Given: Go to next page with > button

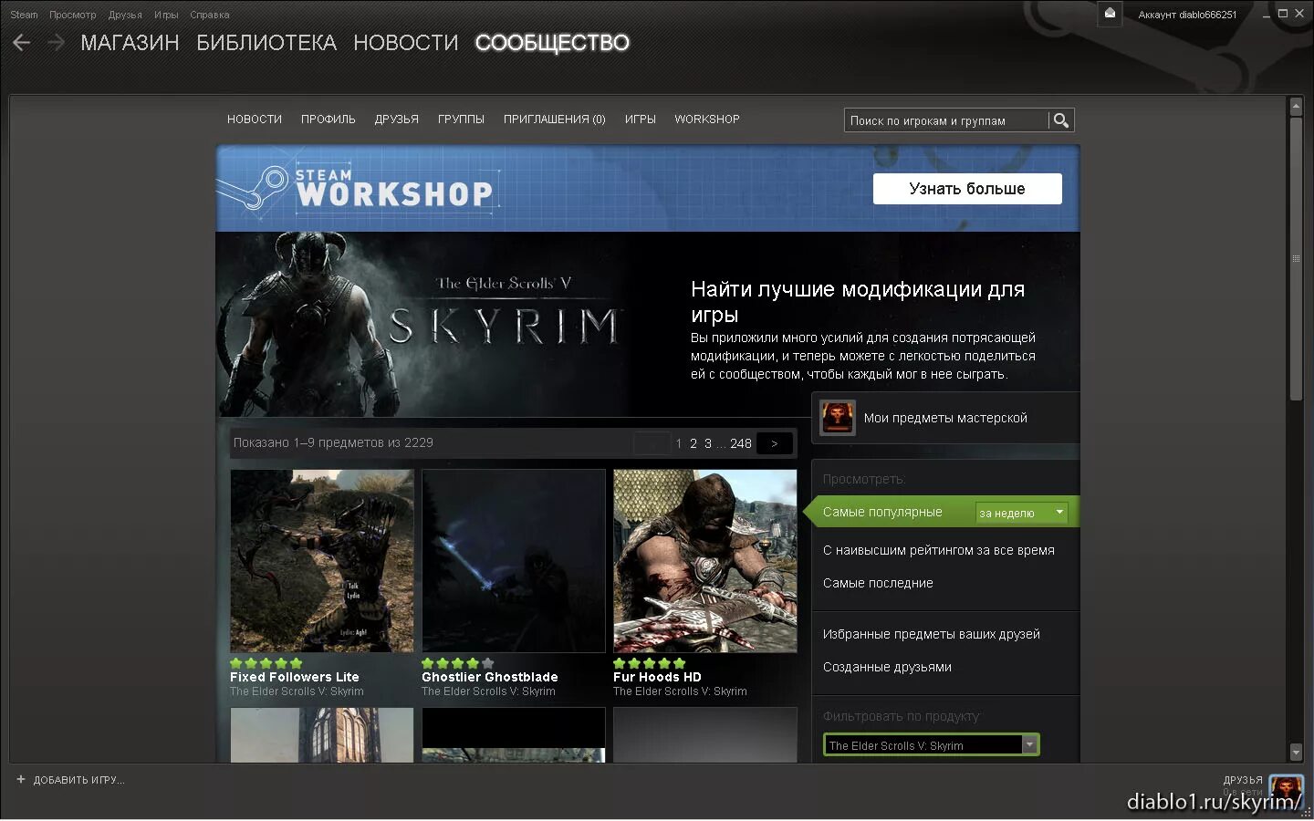Looking at the screenshot, I should click(x=775, y=443).
